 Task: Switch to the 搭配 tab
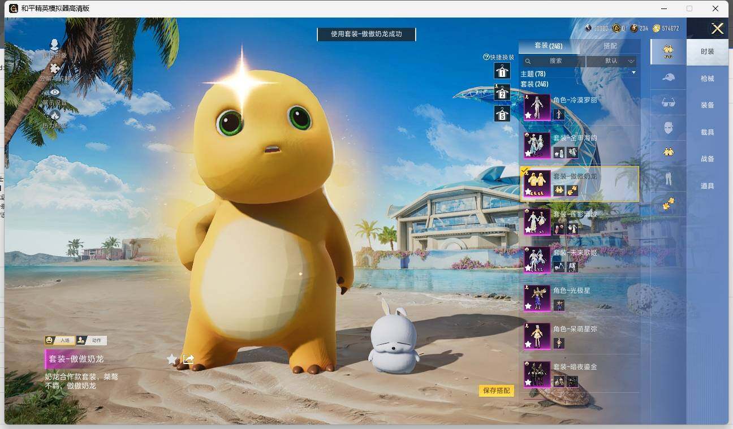[x=610, y=46]
